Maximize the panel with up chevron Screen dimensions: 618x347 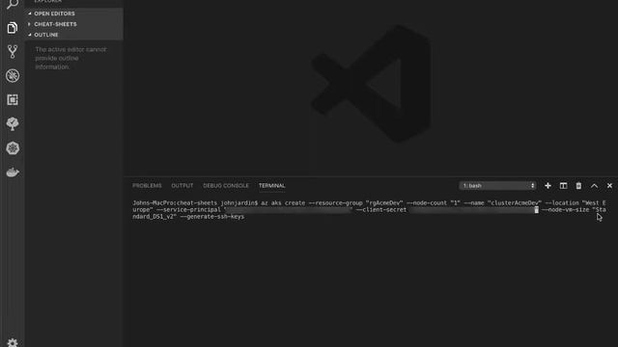[595, 186]
